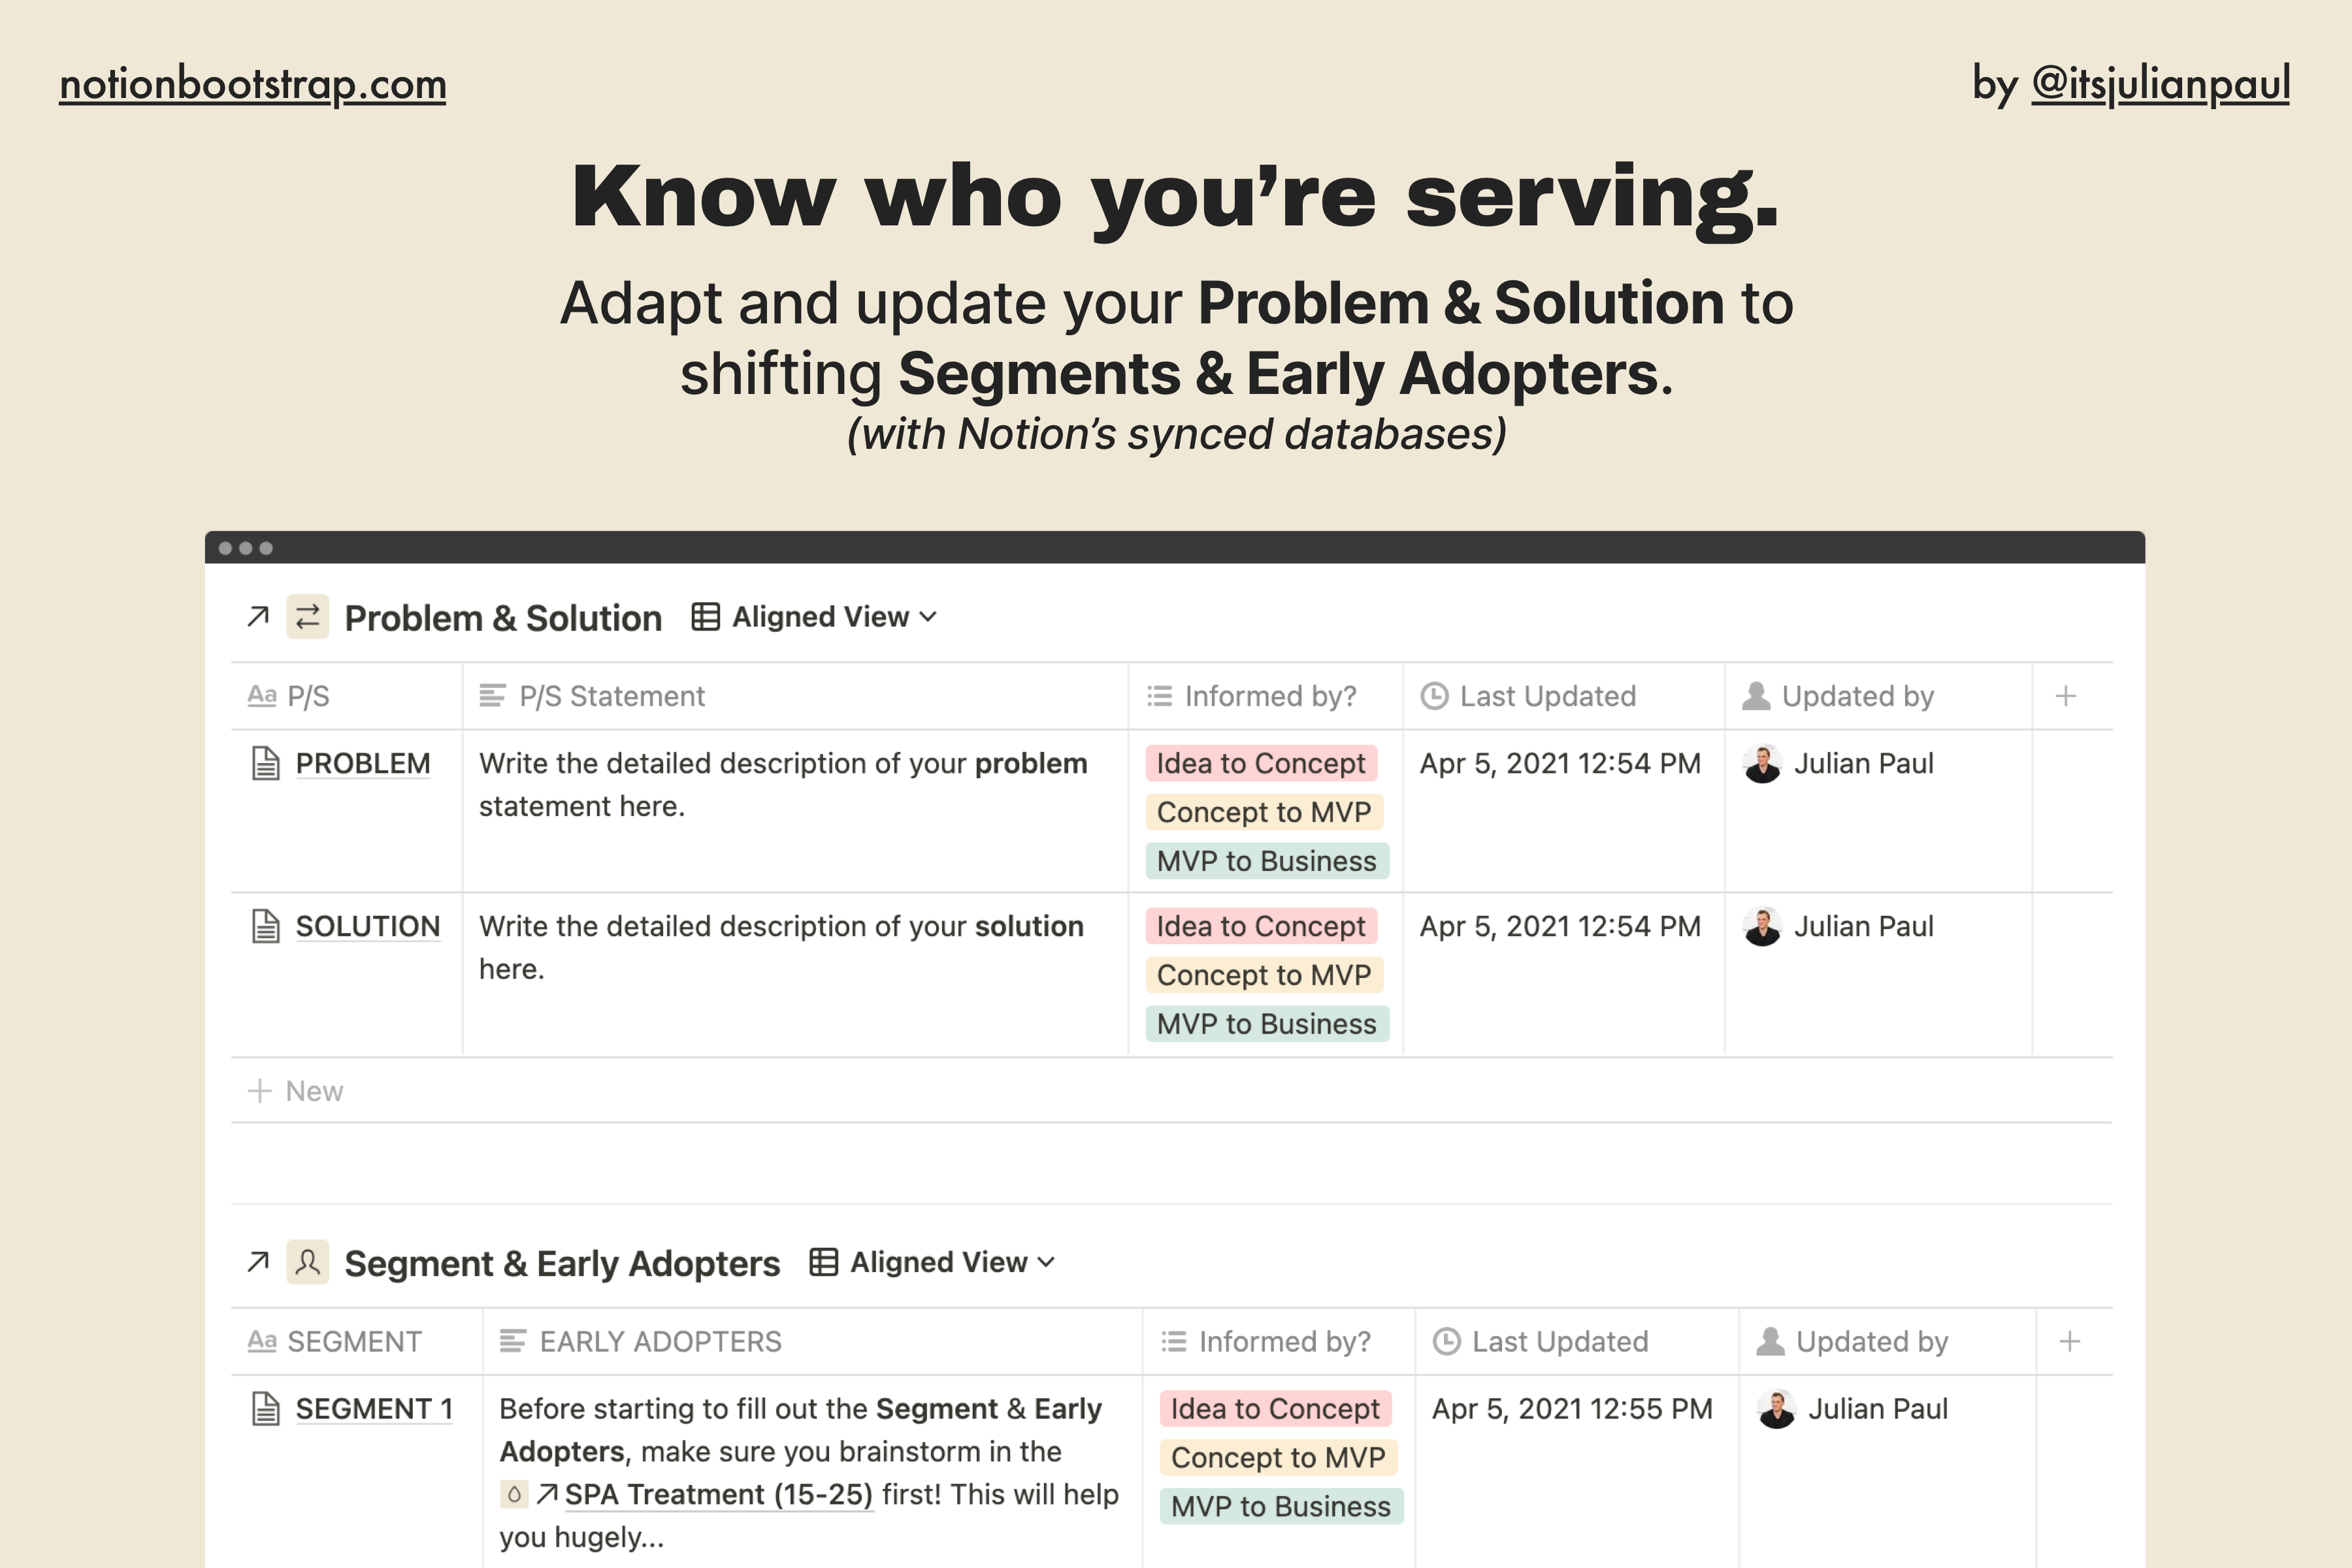Open the Informed by? column header menu in Problem table

[1265, 696]
